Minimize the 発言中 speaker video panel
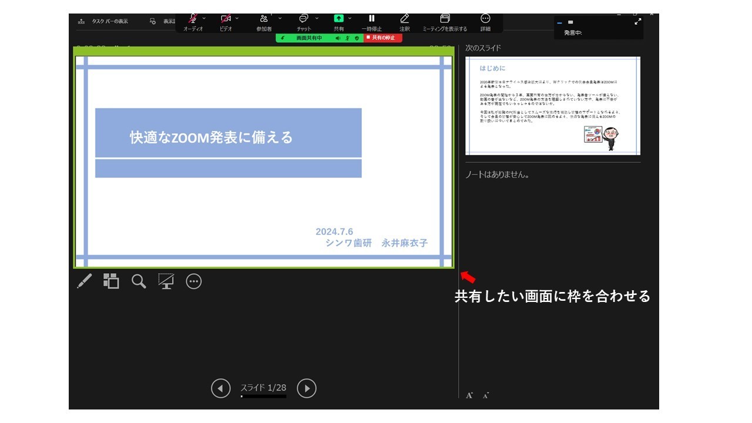This screenshot has height=423, width=752. click(559, 22)
